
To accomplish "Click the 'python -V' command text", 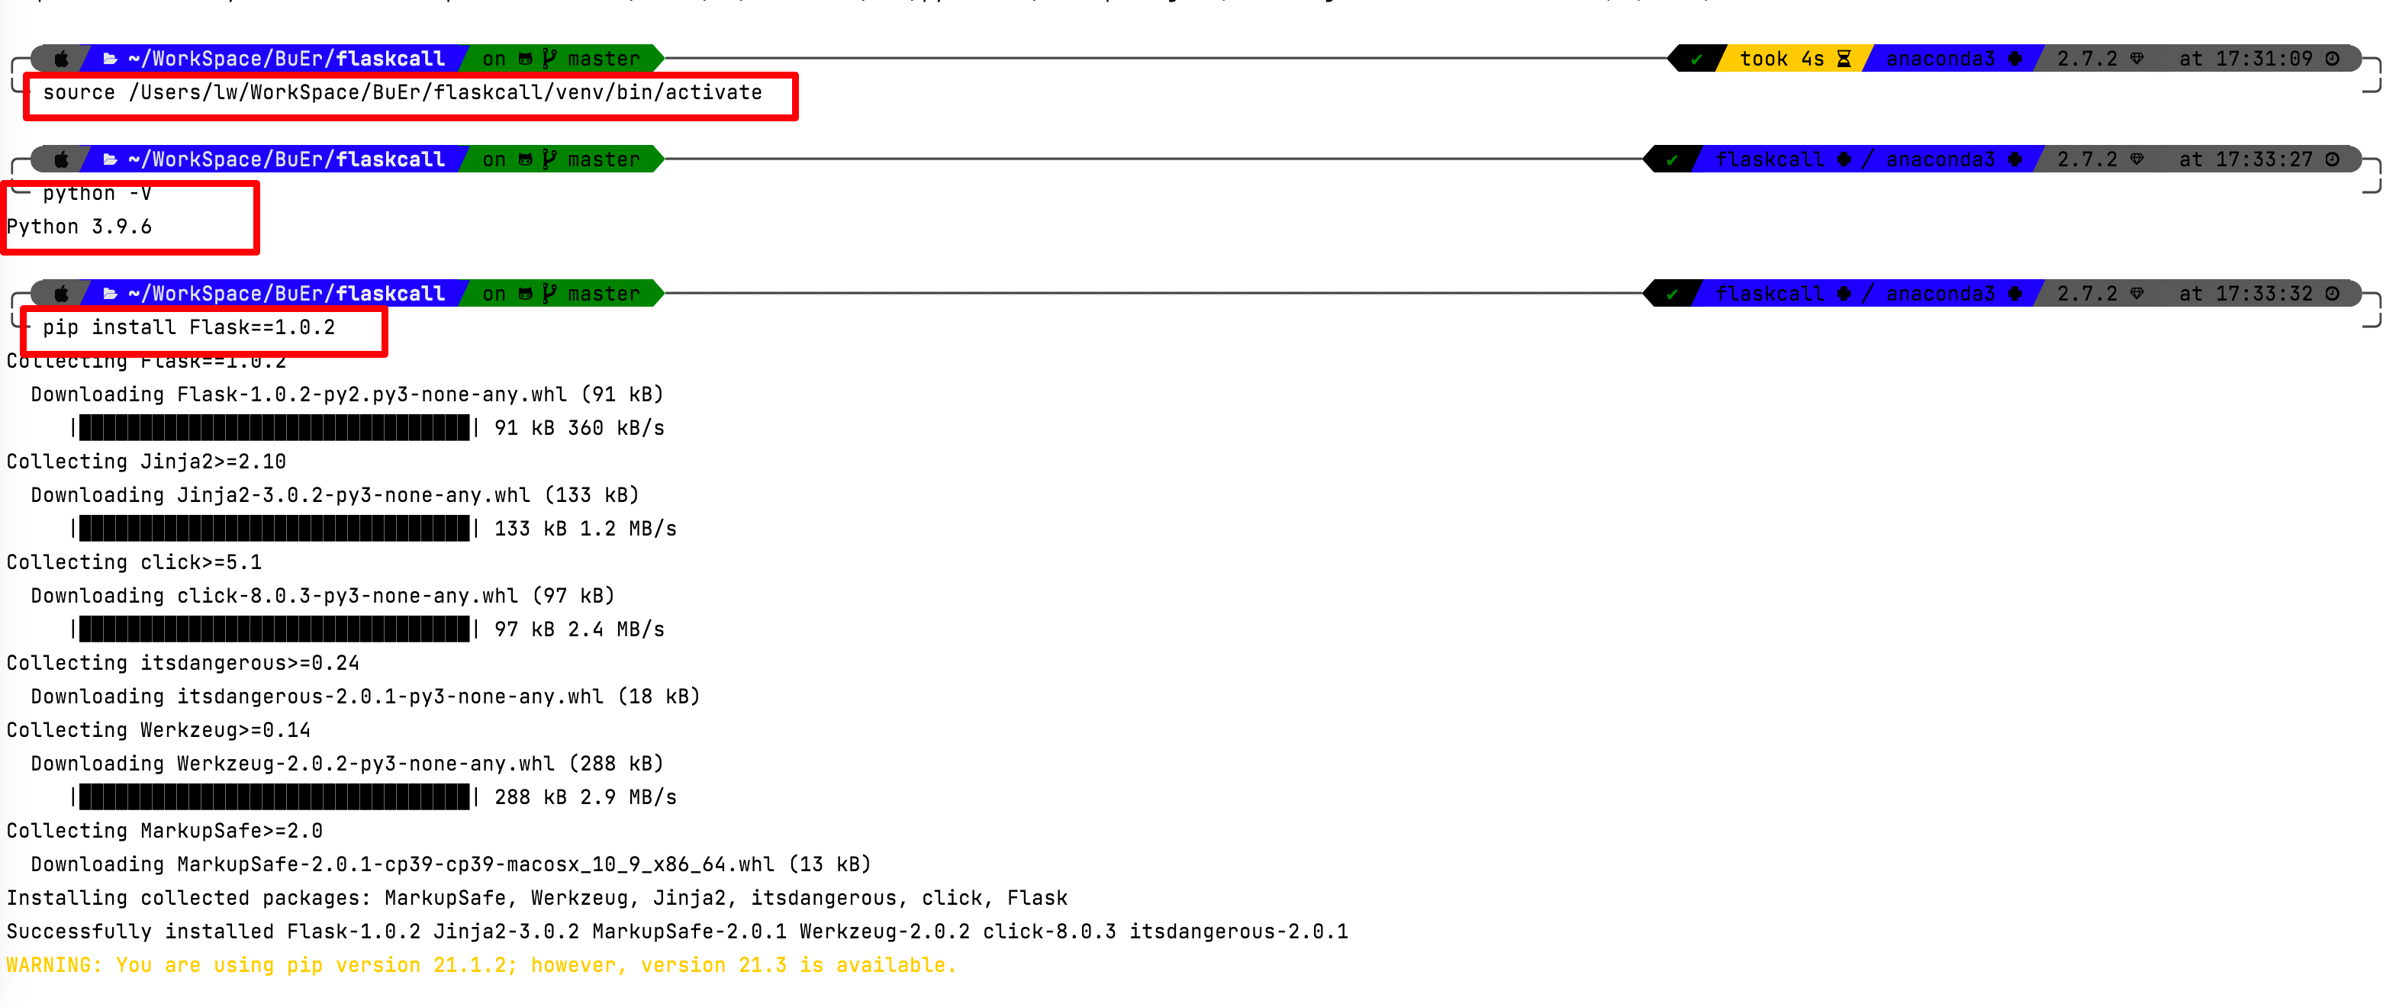I will [x=97, y=194].
